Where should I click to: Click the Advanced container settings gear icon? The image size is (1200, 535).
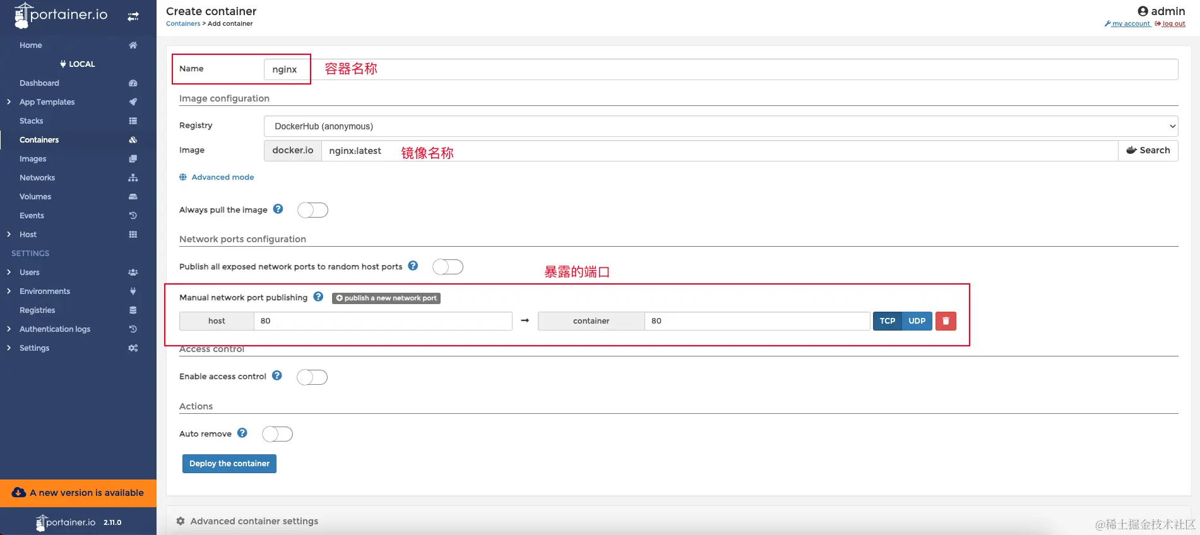(181, 521)
